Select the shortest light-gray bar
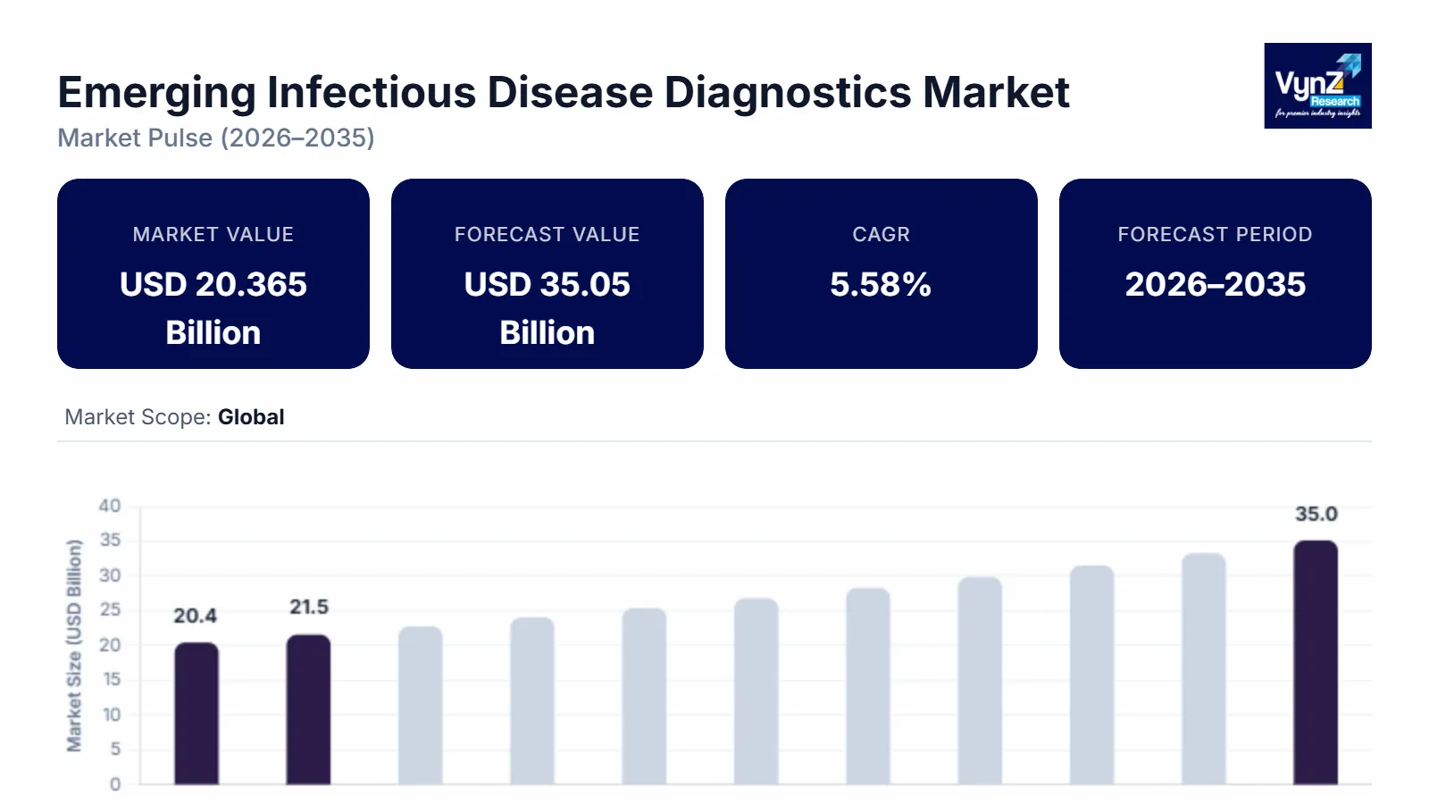Screen dimensions: 1429x804 pyautogui.click(x=421, y=705)
